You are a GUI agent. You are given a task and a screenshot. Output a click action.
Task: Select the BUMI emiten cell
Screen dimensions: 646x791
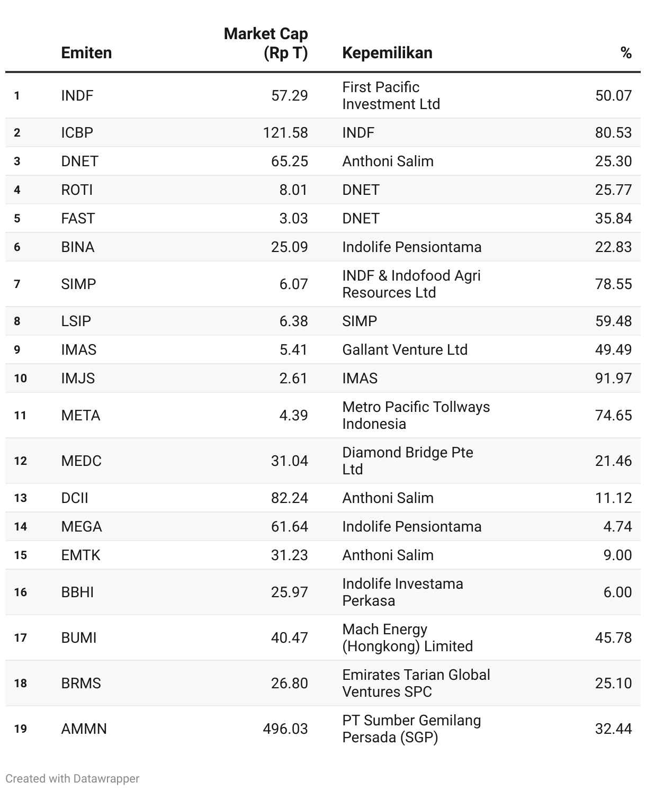point(79,638)
